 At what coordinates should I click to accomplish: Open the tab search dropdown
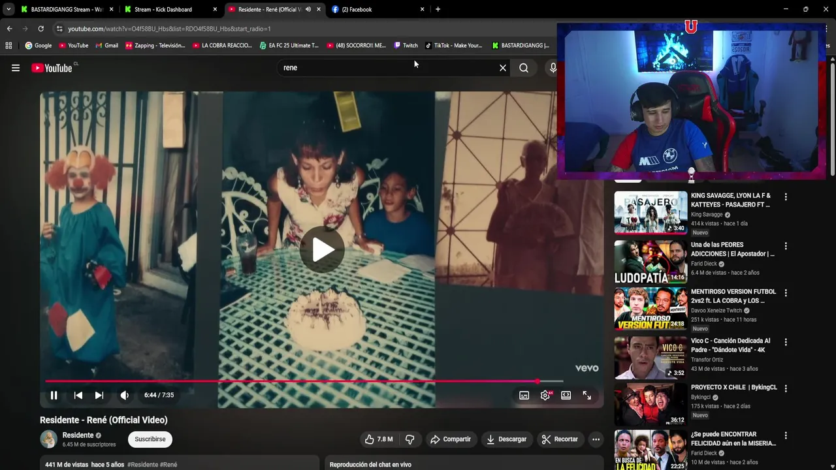tap(8, 9)
